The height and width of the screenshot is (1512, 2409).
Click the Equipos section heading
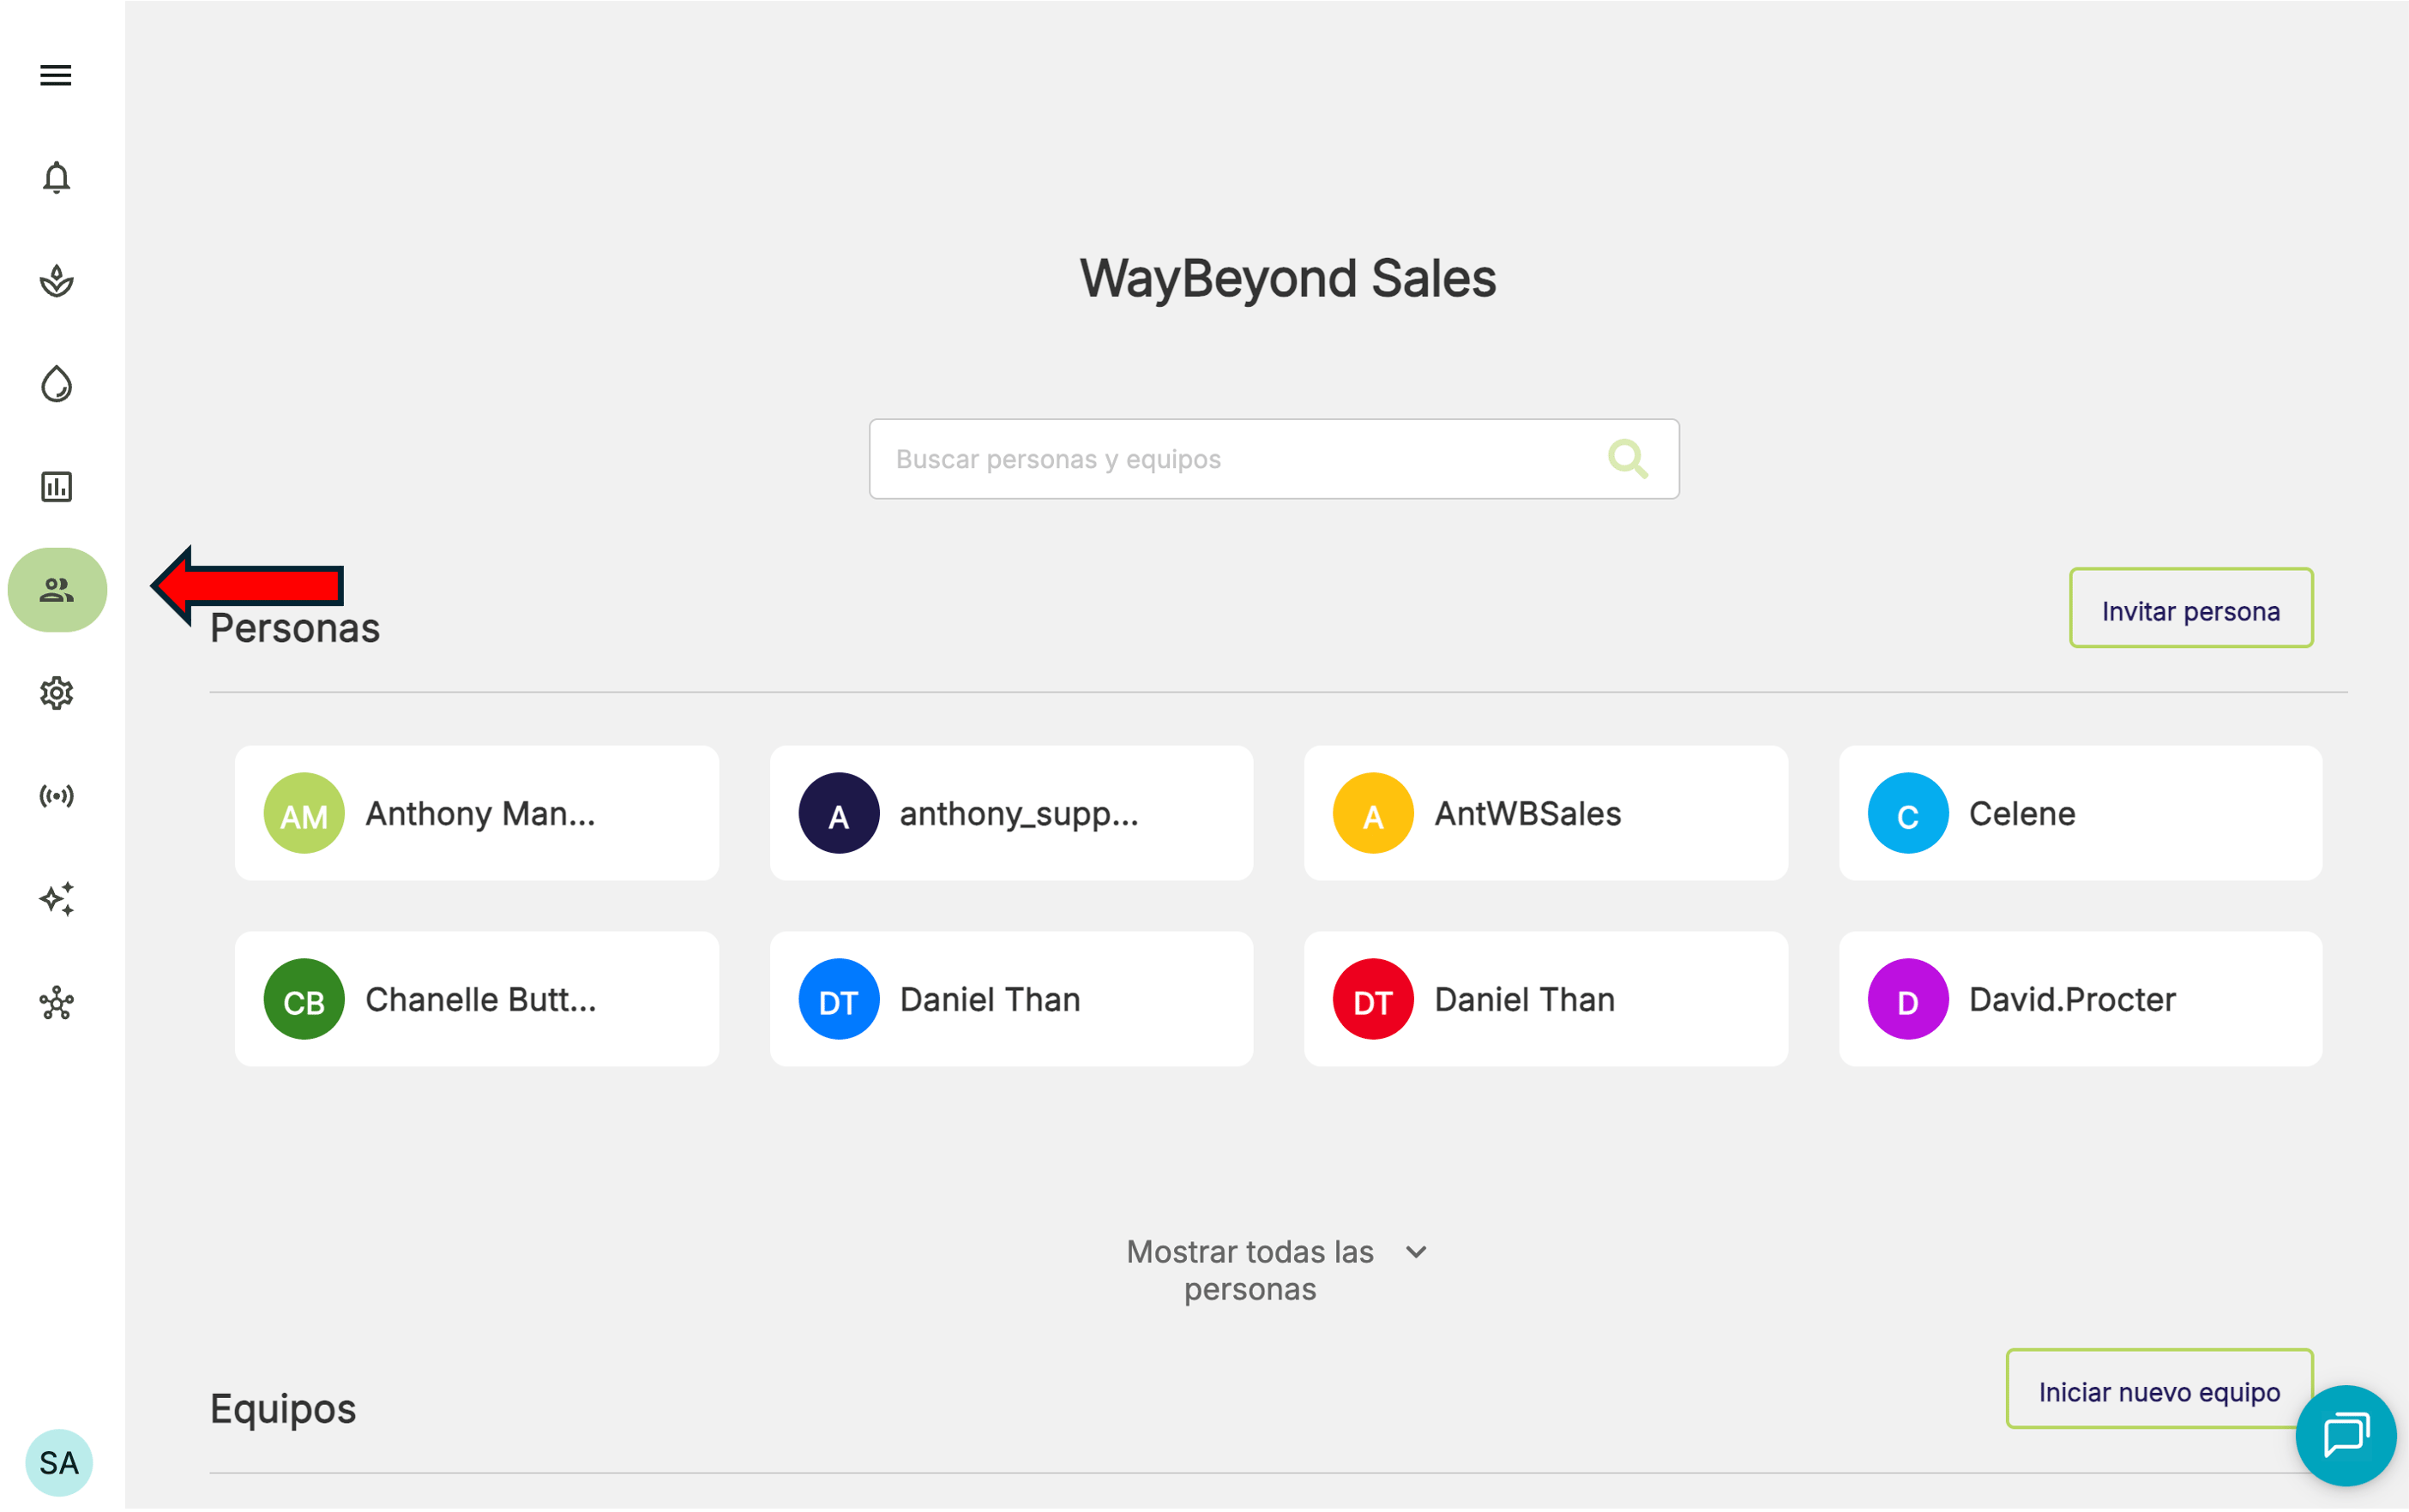pos(282,1409)
